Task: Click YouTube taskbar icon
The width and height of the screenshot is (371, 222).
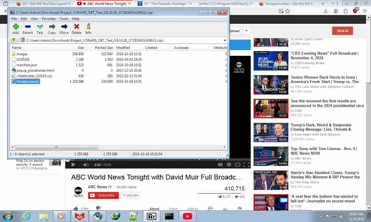Action: click(x=187, y=216)
